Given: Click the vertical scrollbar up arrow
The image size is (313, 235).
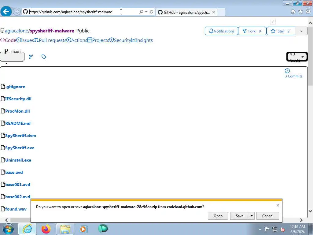Looking at the screenshot, I should tap(311, 23).
